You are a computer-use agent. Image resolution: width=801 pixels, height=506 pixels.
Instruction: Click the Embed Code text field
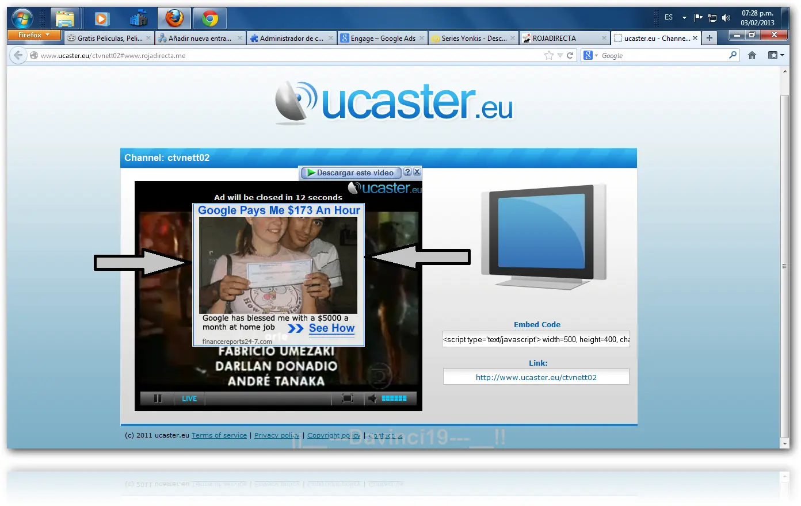point(536,339)
